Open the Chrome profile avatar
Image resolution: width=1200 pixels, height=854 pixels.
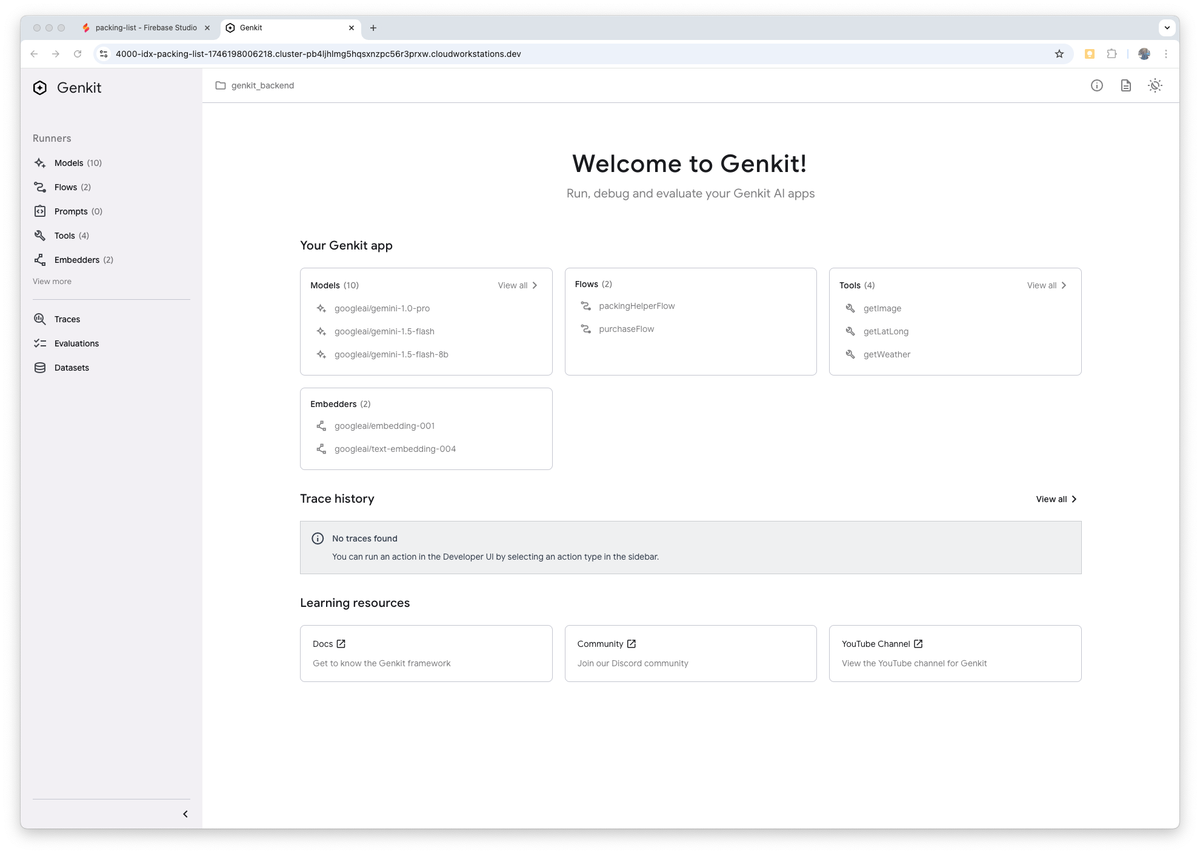click(x=1144, y=54)
